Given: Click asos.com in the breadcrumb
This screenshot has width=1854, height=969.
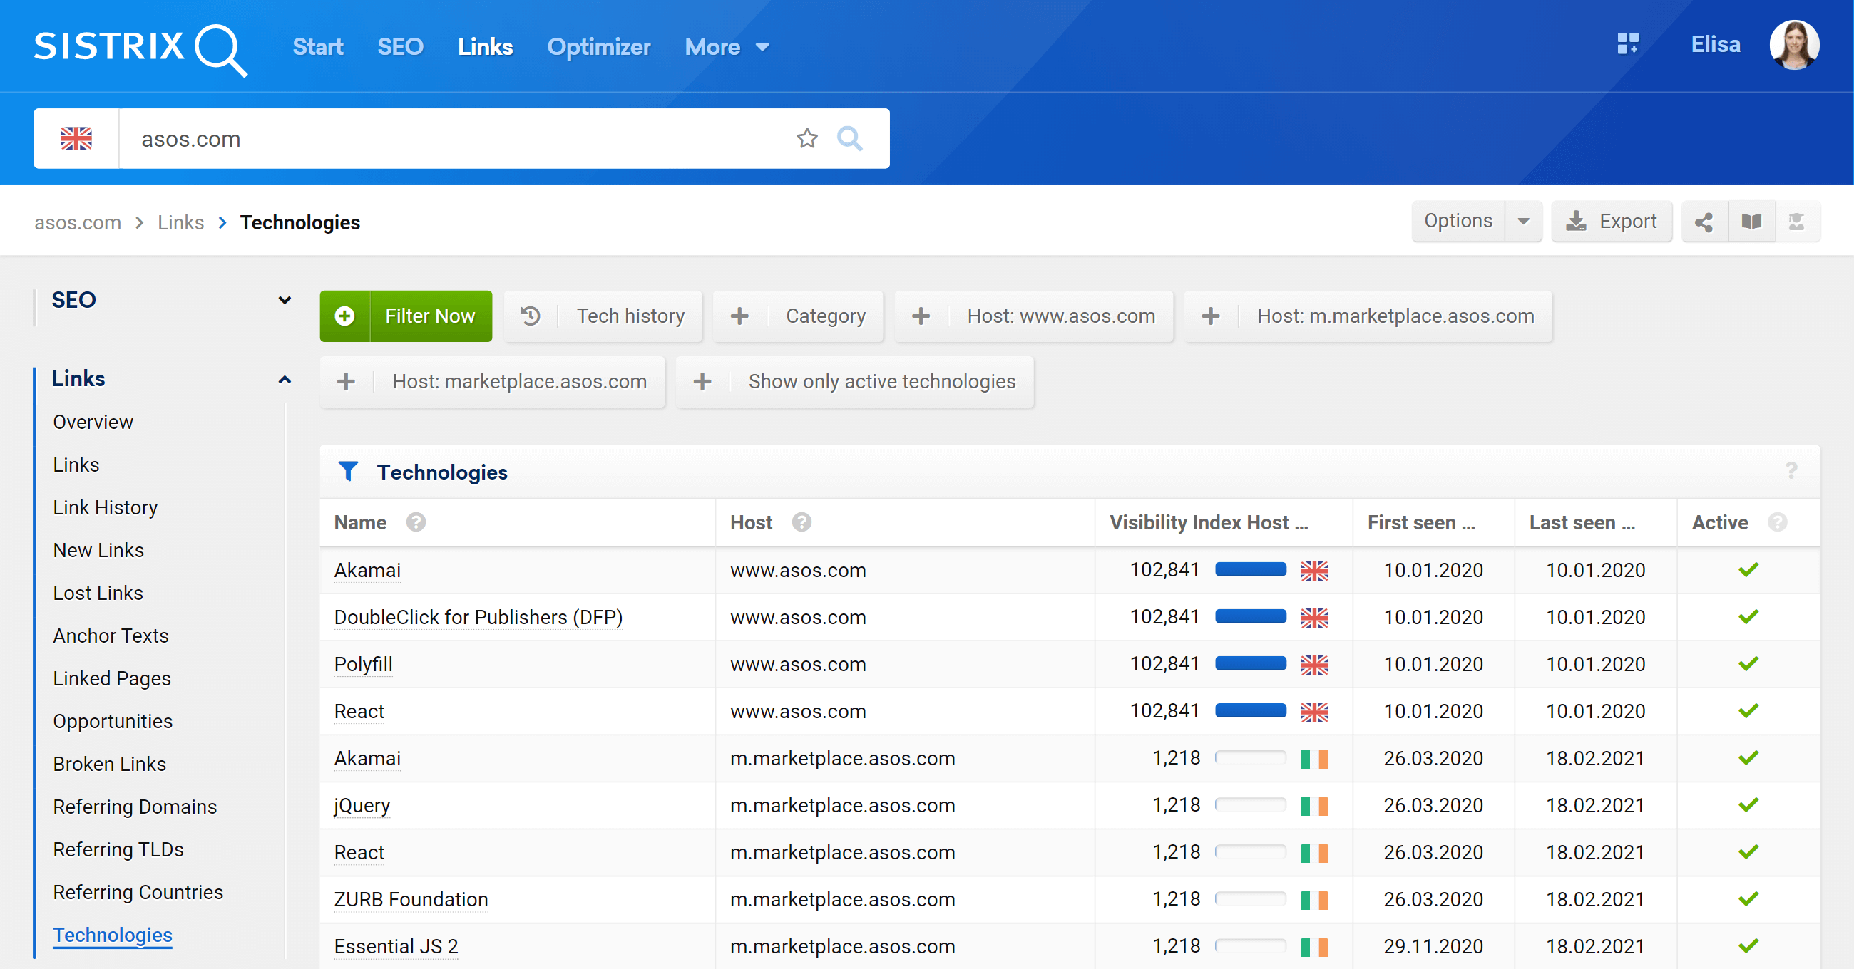Looking at the screenshot, I should tap(78, 222).
